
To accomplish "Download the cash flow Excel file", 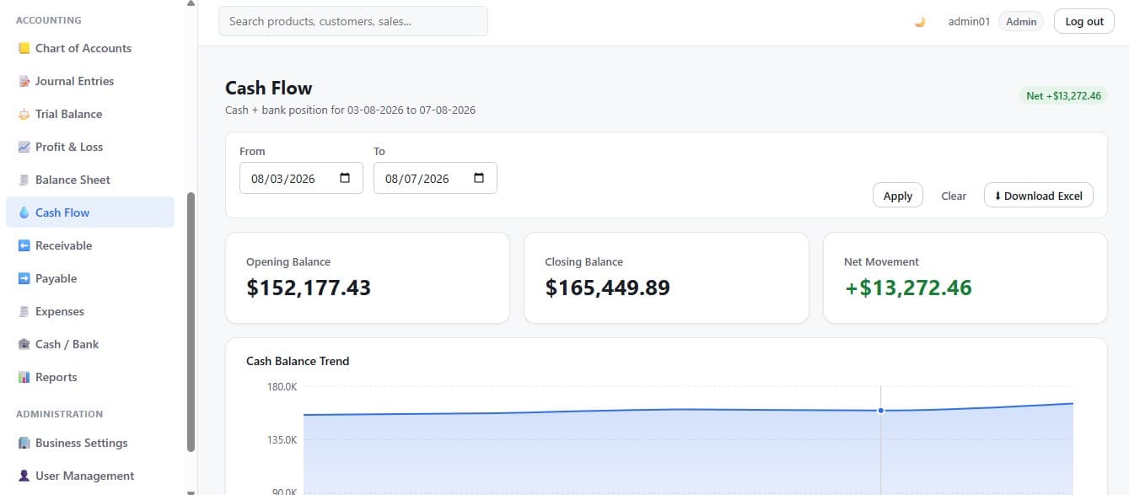I will click(1039, 196).
